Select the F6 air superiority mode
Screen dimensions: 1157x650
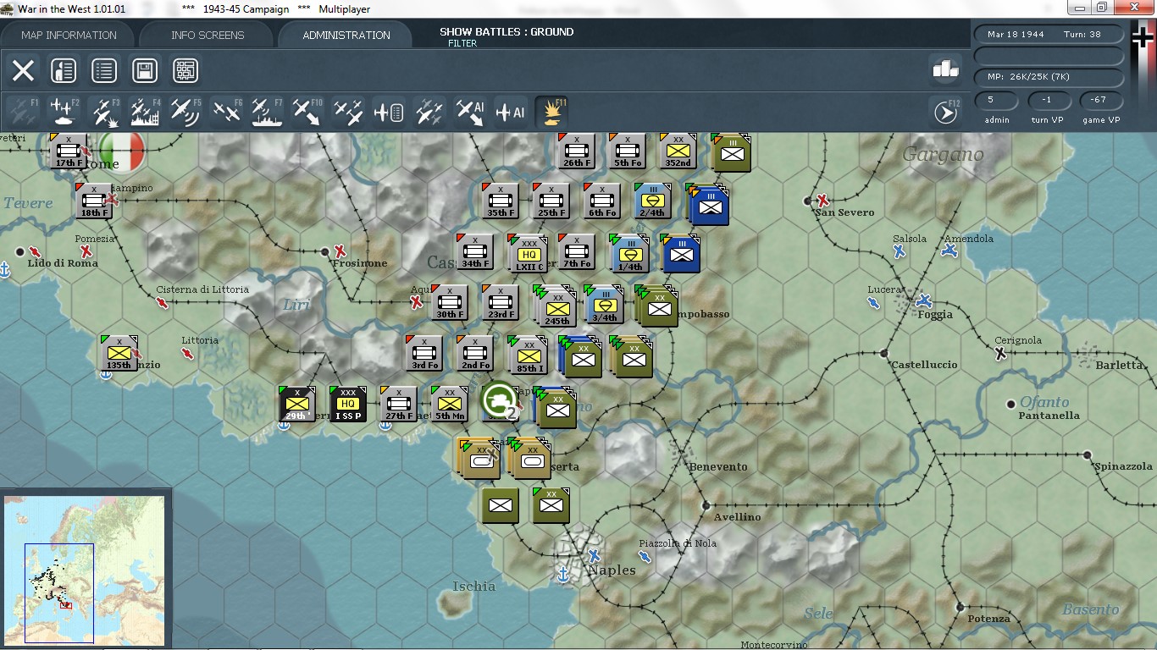click(226, 112)
